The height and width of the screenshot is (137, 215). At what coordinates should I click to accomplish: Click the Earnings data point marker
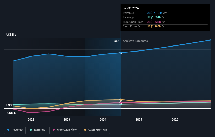pyautogui.click(x=121, y=104)
